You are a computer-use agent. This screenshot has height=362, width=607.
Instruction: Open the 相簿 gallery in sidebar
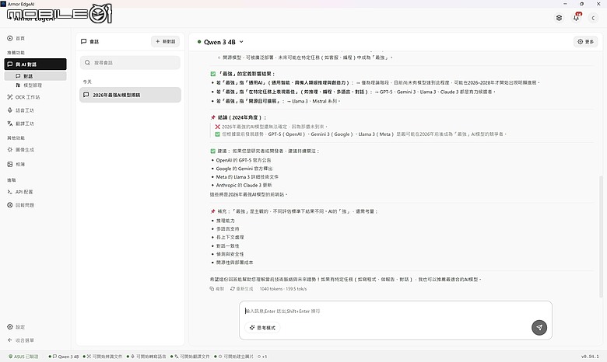tap(16, 164)
